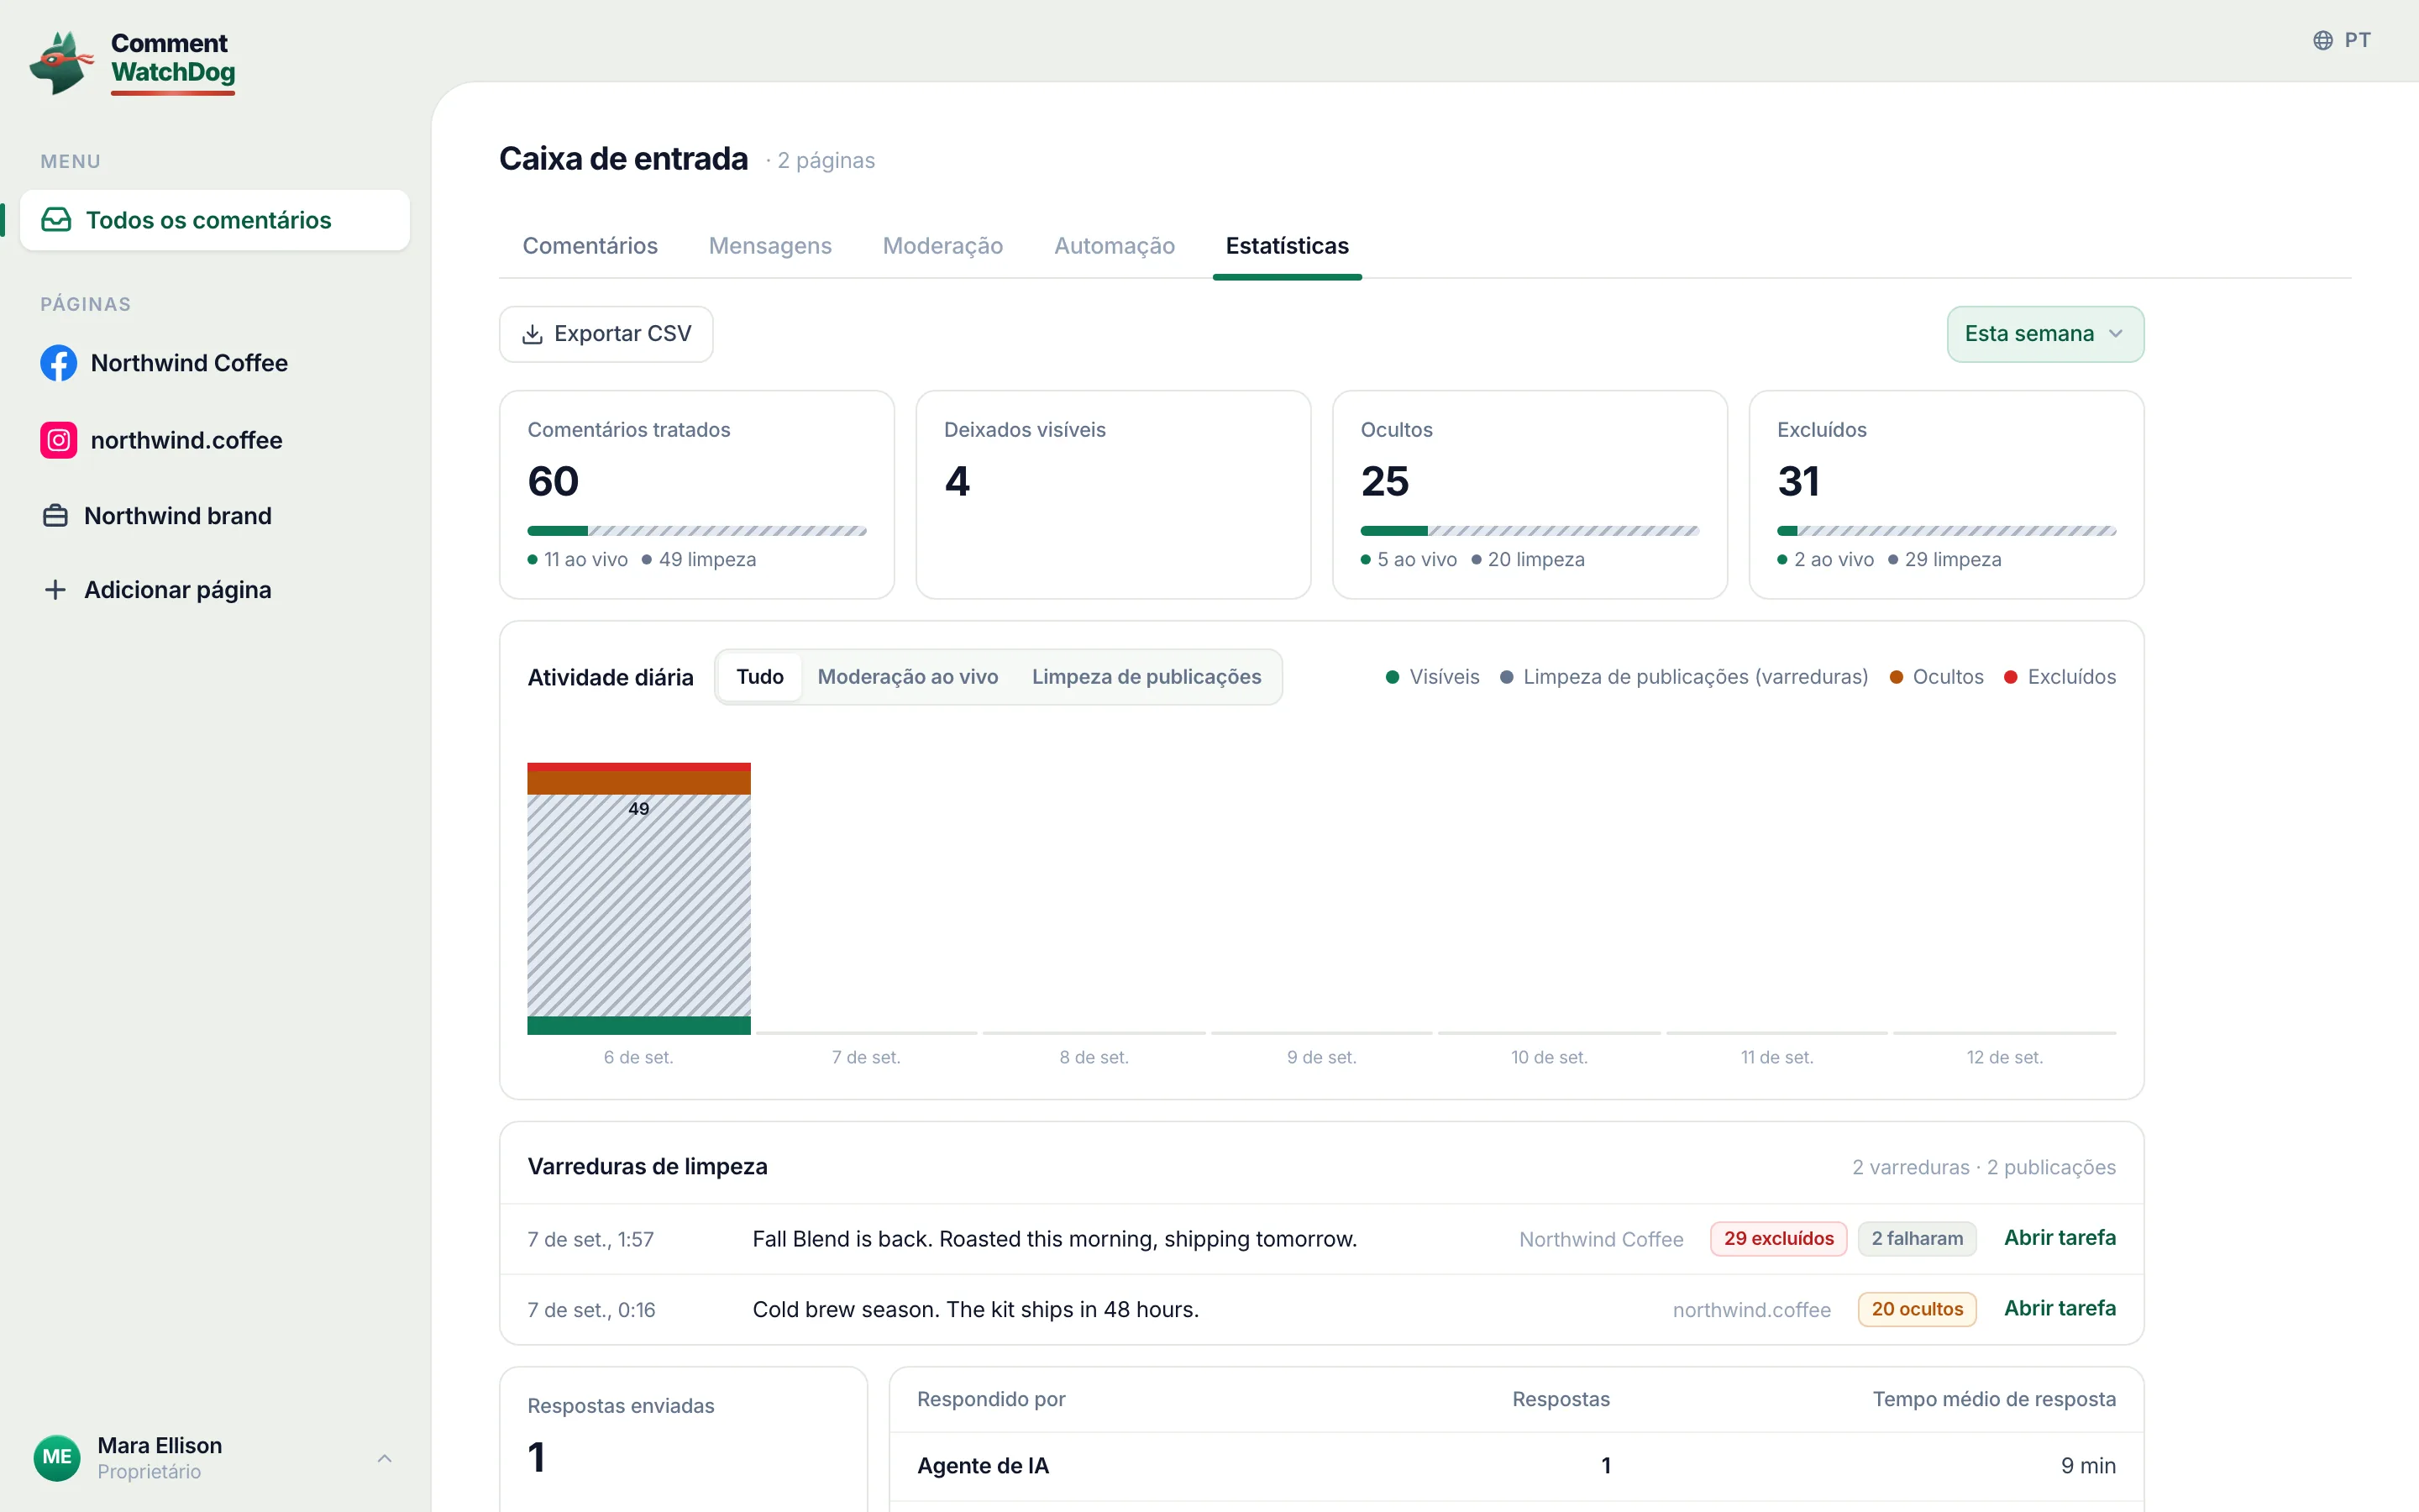Screen dimensions: 2419x1512
Task: Click the Respondido por column header
Action: coord(992,1399)
